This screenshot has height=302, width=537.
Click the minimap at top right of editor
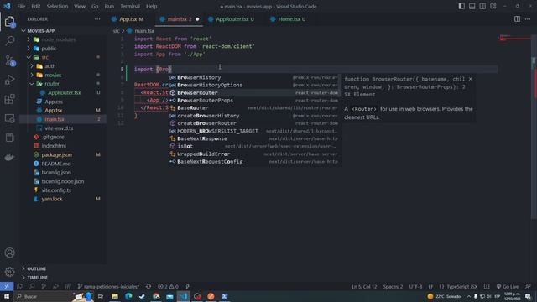pos(514,38)
